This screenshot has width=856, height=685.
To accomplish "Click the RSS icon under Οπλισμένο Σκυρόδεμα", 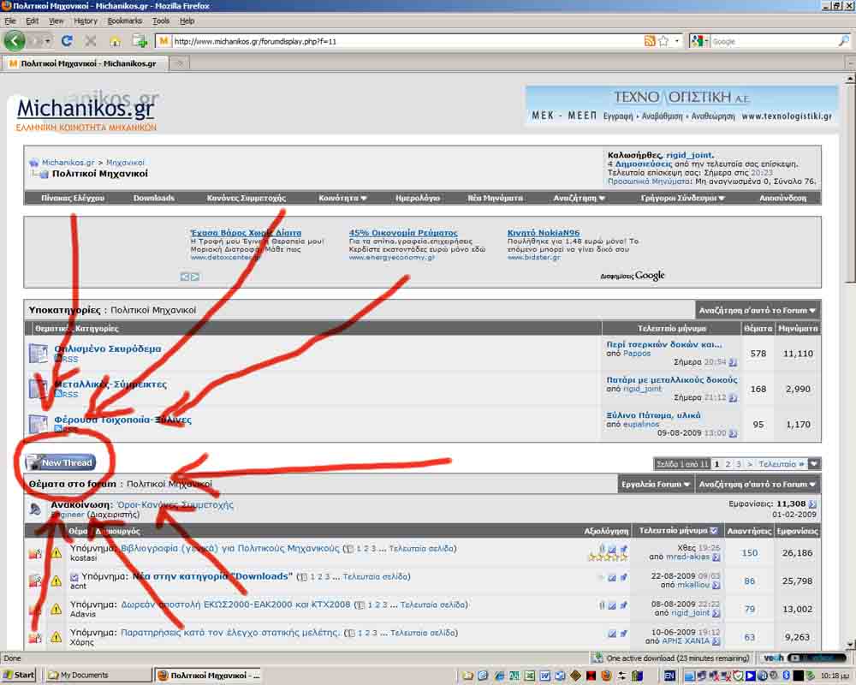I will 66,360.
